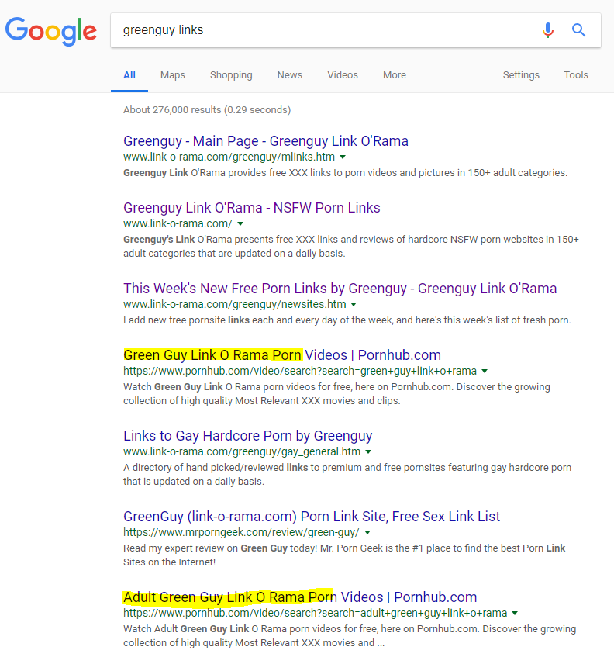Image resolution: width=614 pixels, height=664 pixels.
Task: Click the www.link-o-rama.com/greenguy/mlinks.htm URL text
Action: (x=229, y=157)
